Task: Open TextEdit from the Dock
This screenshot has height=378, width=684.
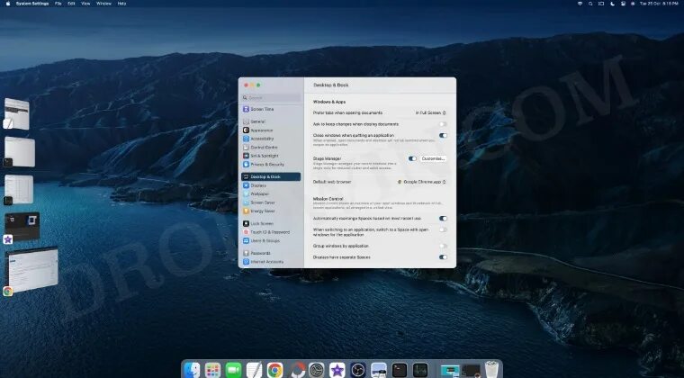Action: click(254, 370)
